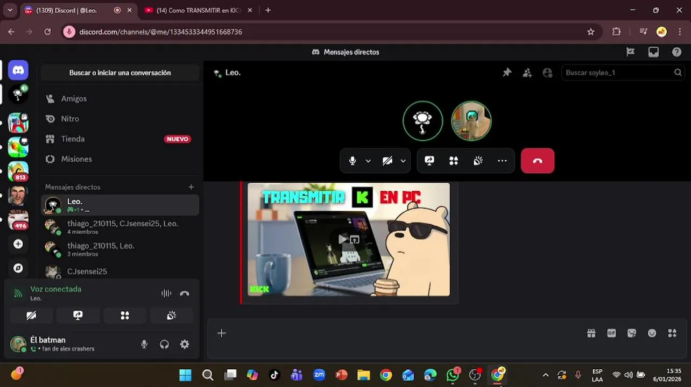Open emoji picker in message bar
This screenshot has height=387, width=691.
(x=652, y=333)
